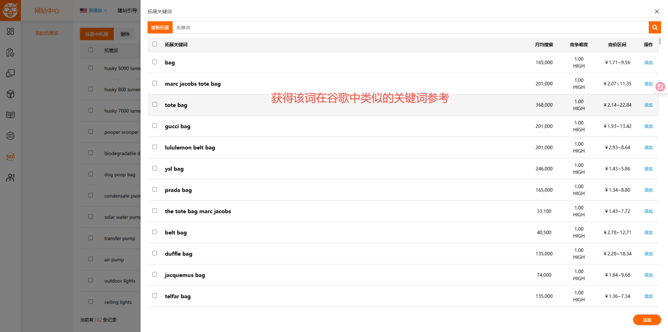Image resolution: width=668 pixels, height=332 pixels.
Task: Click the orange 添加 button at dialog bottom
Action: coord(647,320)
